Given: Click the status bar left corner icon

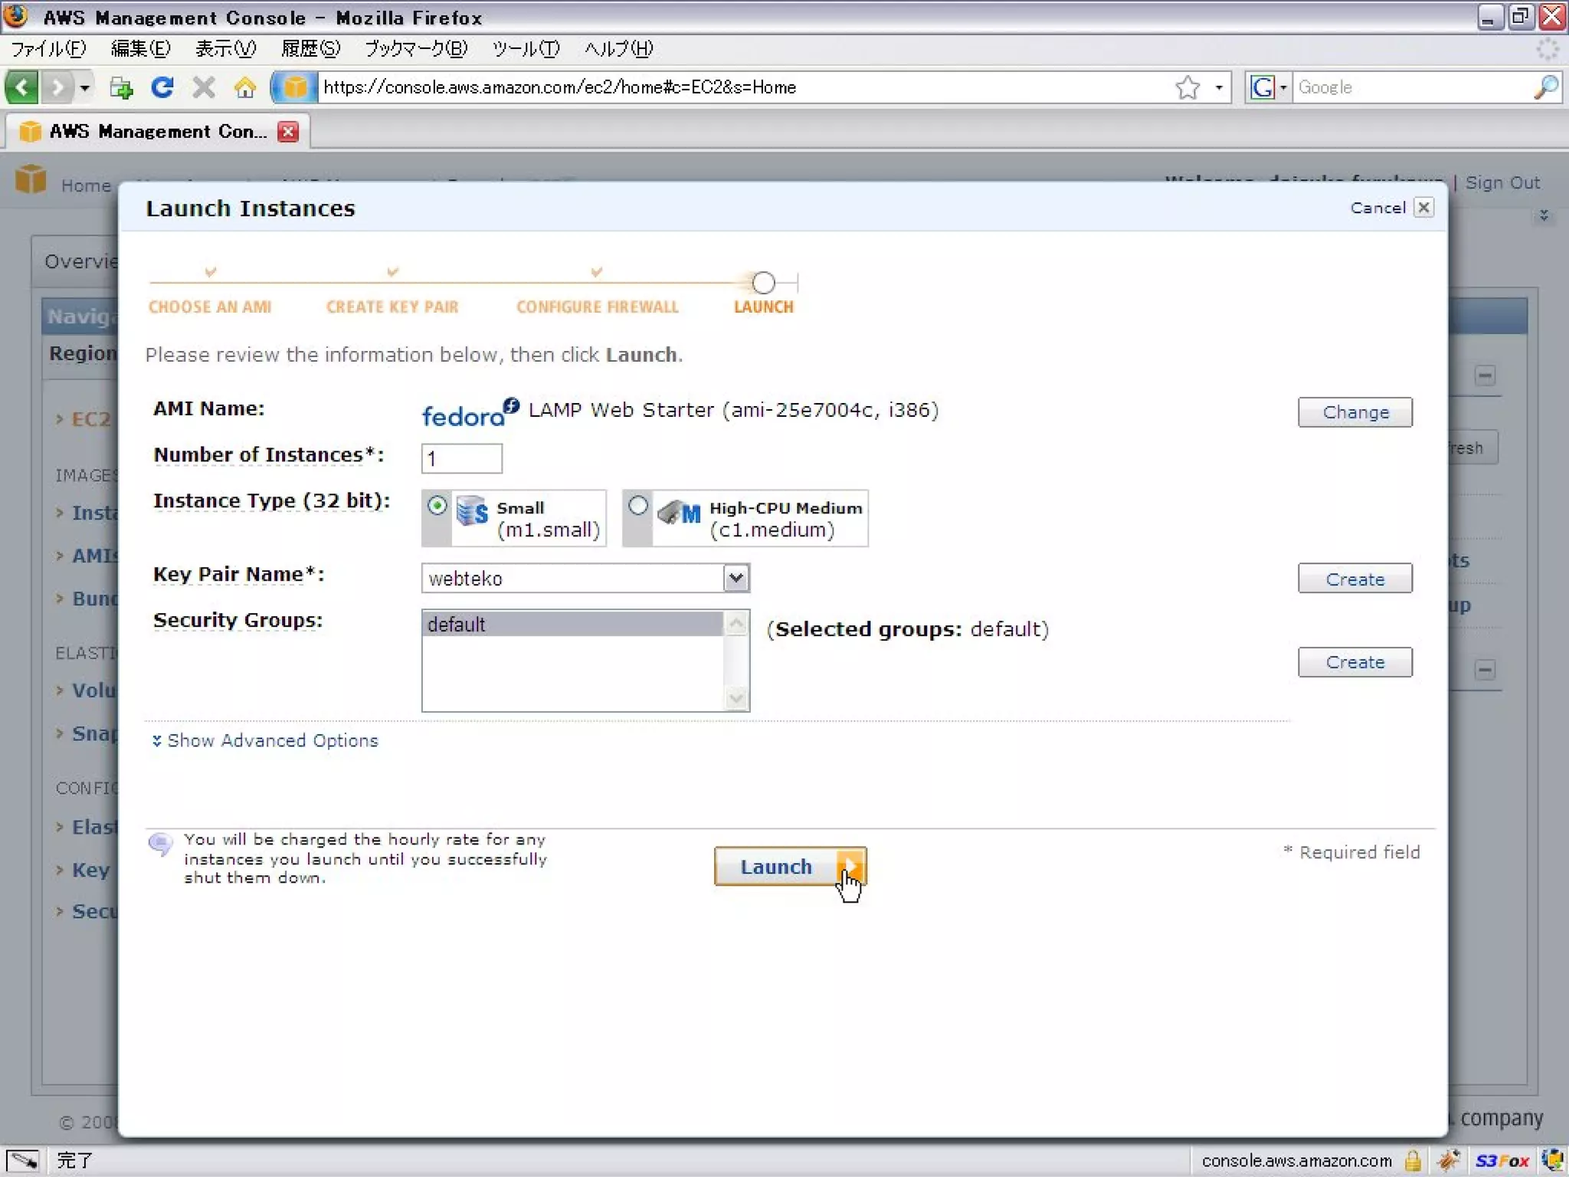Looking at the screenshot, I should (x=23, y=1161).
